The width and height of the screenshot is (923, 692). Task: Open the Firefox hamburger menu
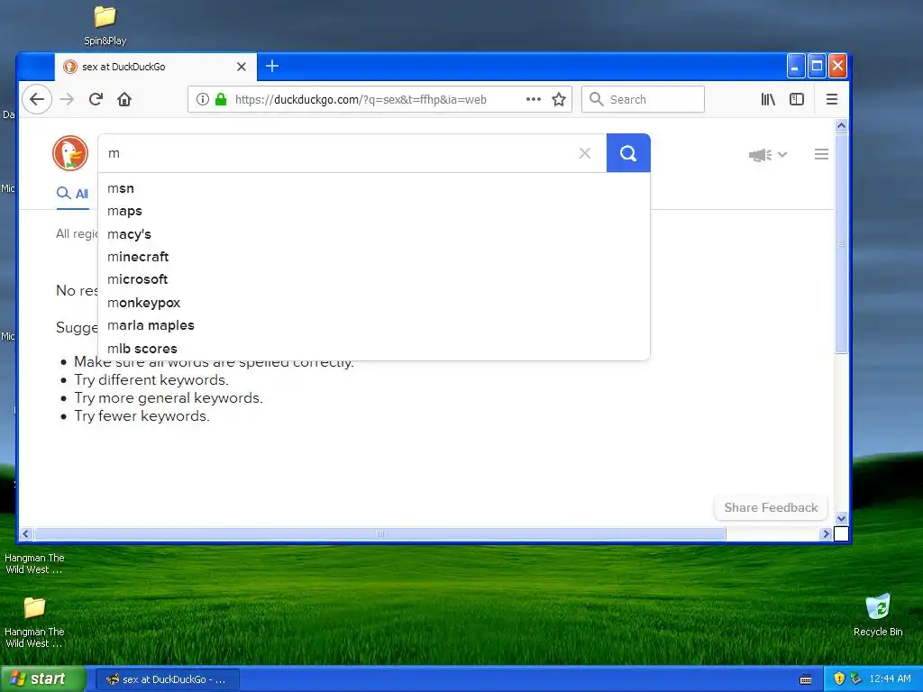[831, 99]
